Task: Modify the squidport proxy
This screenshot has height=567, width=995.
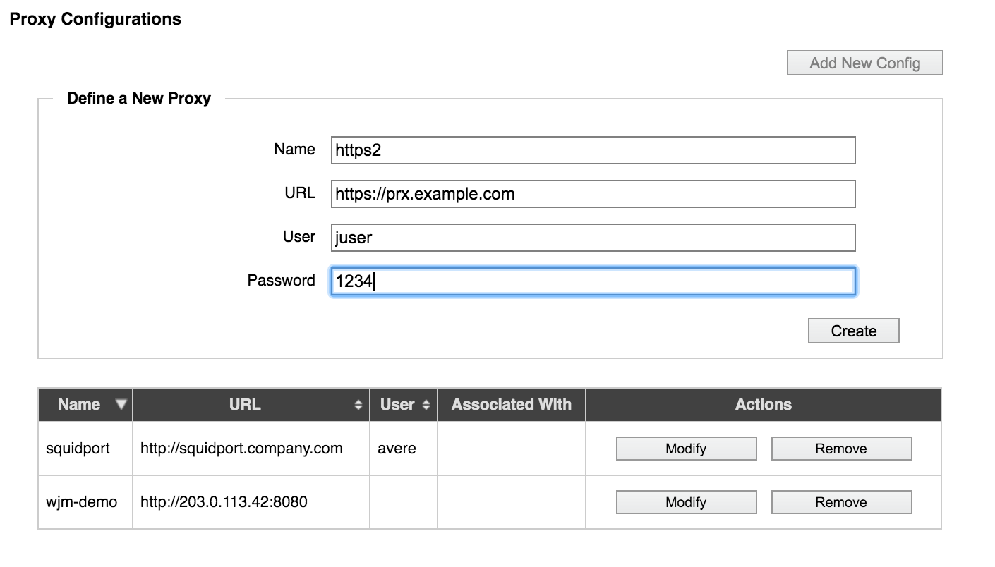Action: point(686,449)
